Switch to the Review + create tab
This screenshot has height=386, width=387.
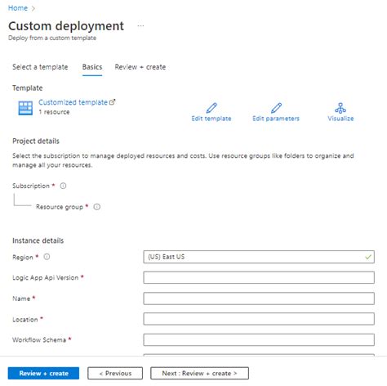[x=140, y=67]
